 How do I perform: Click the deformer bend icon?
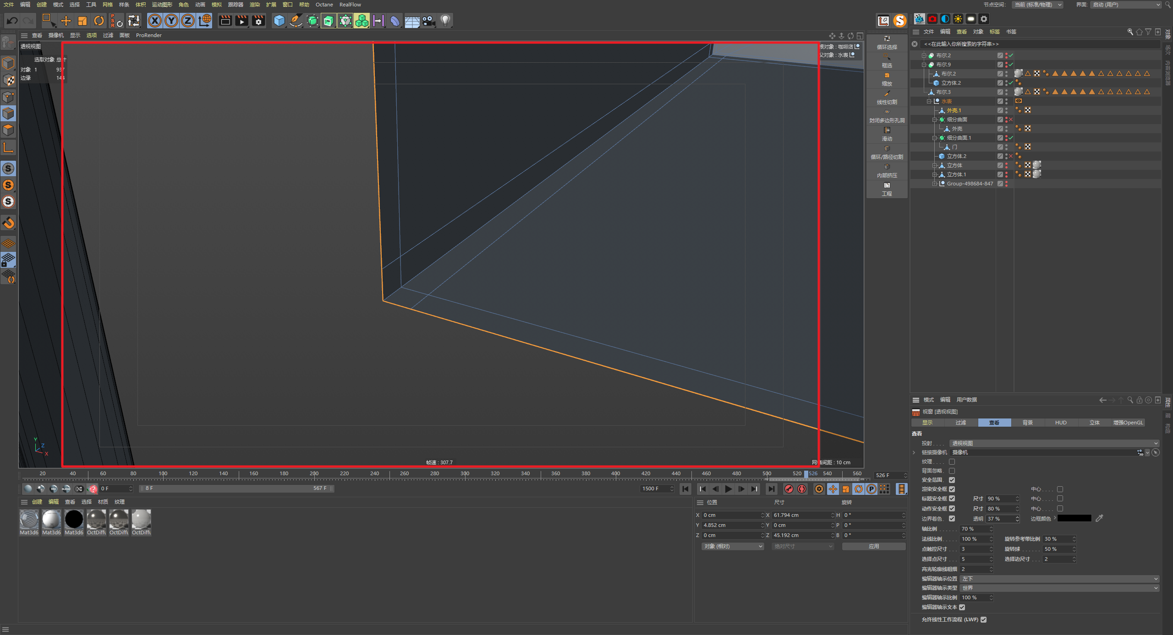point(395,21)
